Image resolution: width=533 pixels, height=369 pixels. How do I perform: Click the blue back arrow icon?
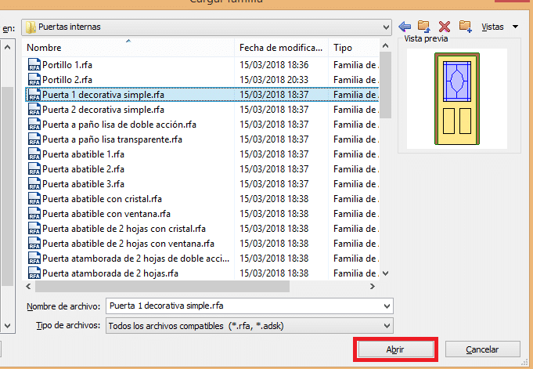coord(405,27)
